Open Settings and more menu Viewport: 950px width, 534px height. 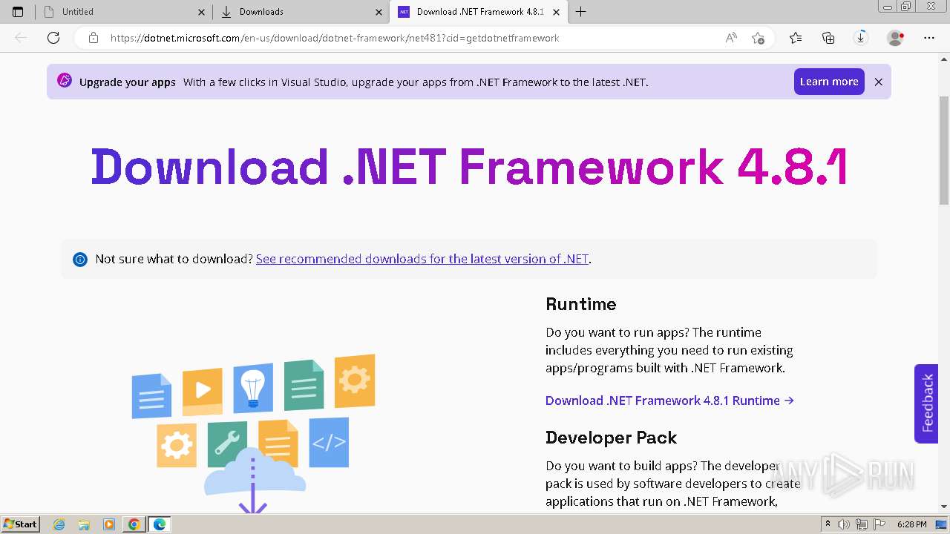929,38
